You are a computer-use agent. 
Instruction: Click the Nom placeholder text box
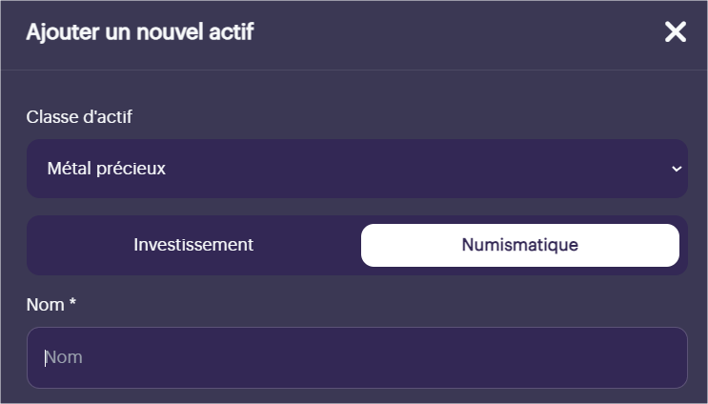point(357,357)
